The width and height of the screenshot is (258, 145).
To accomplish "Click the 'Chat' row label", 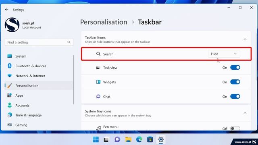I will tap(106, 97).
